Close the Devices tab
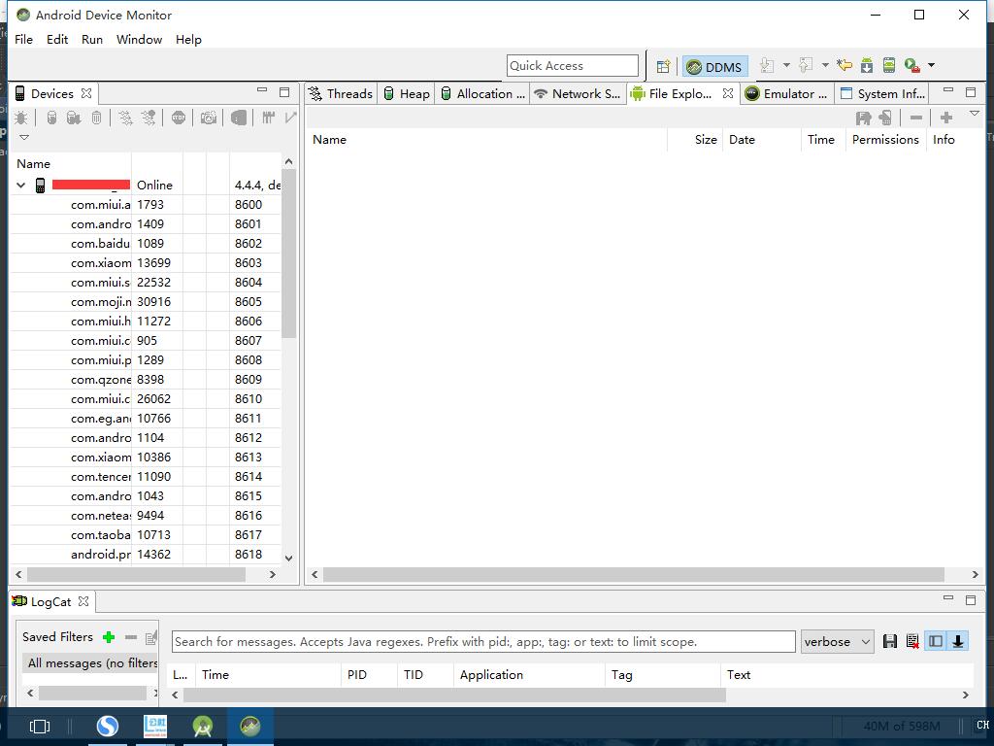The width and height of the screenshot is (994, 746). pos(86,93)
